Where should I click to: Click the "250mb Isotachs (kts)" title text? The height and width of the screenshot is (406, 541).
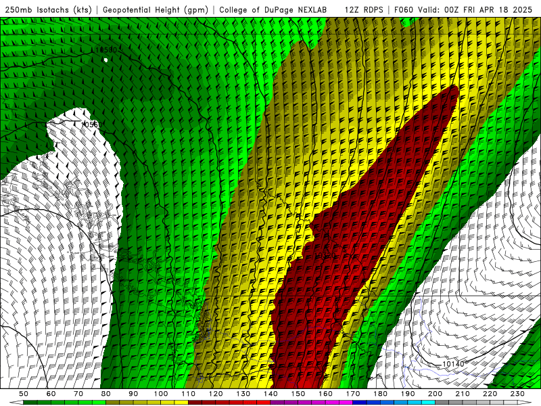[x=48, y=9]
